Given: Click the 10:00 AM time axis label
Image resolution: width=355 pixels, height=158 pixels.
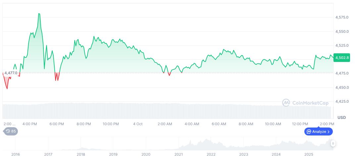Looking at the screenshot, I should click(273, 124).
